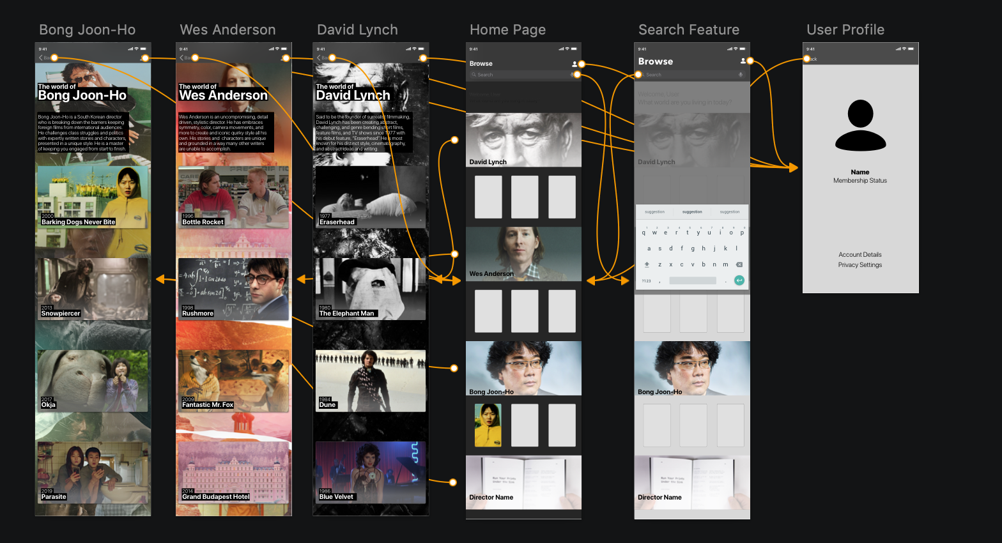The width and height of the screenshot is (1002, 543).
Task: Open the Snowpiercer film card
Action: (93, 289)
